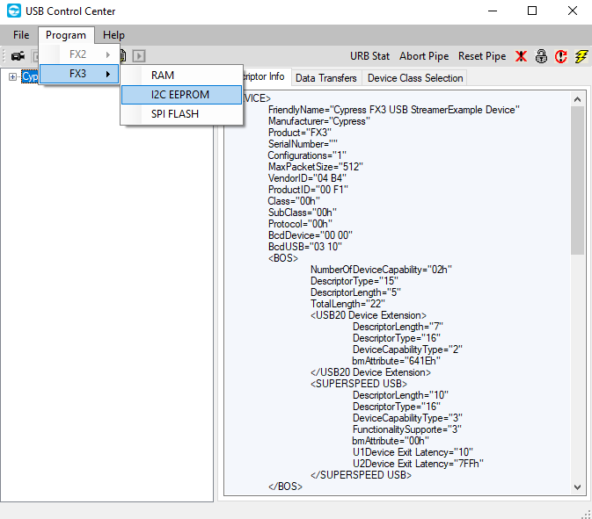Switch to Data Transfers tab

325,78
